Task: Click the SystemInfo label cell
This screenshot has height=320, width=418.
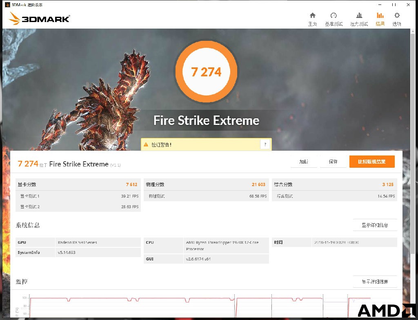Action: (x=36, y=252)
